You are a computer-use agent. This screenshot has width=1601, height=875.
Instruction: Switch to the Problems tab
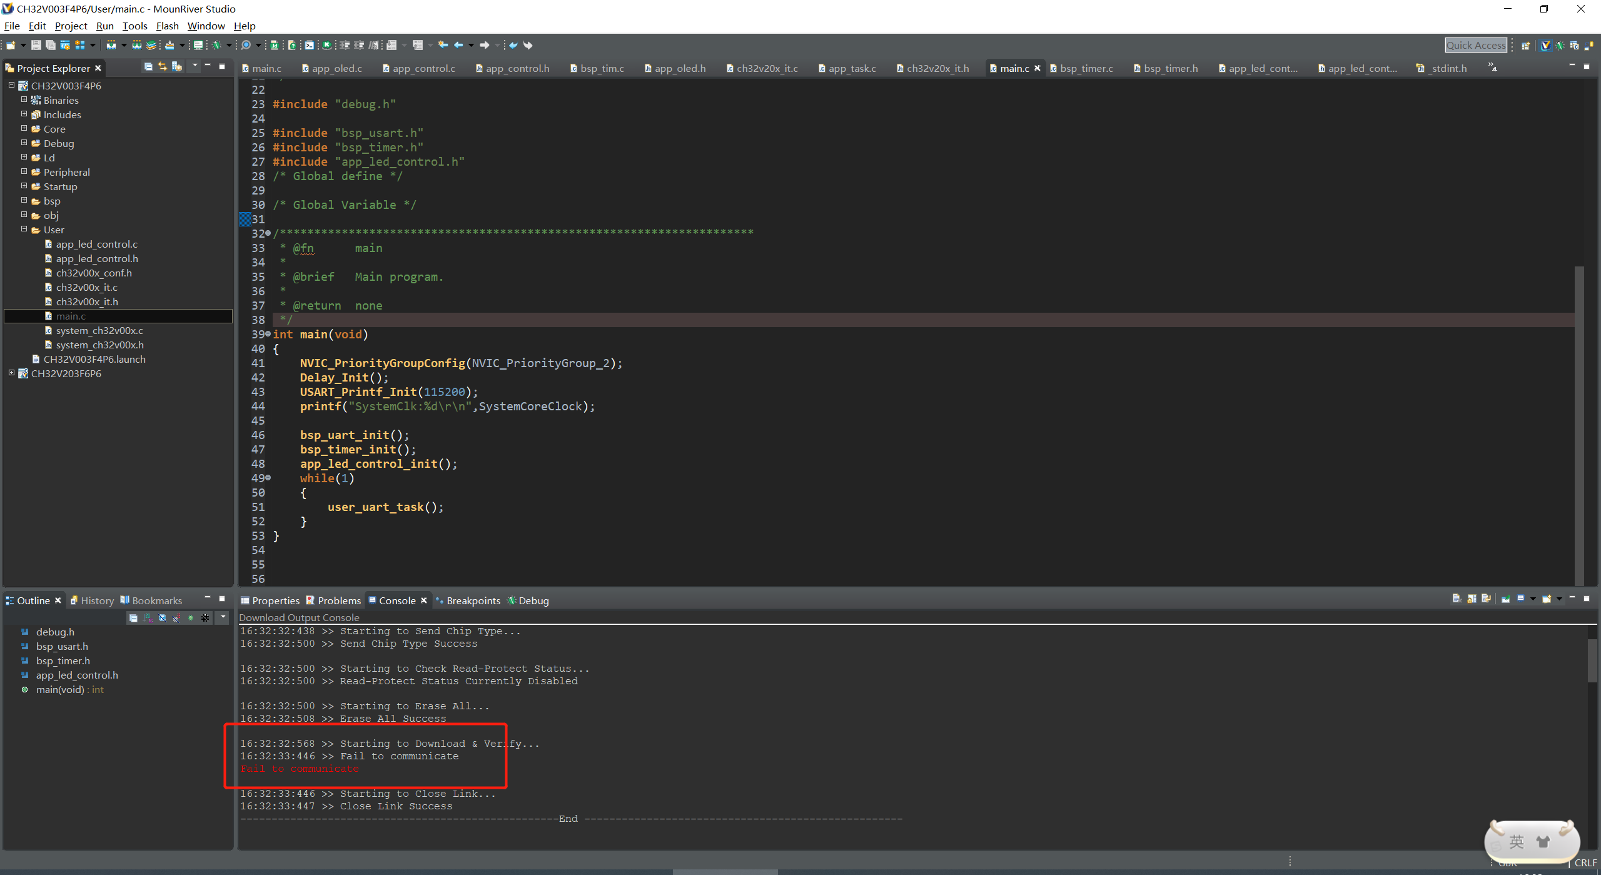333,600
